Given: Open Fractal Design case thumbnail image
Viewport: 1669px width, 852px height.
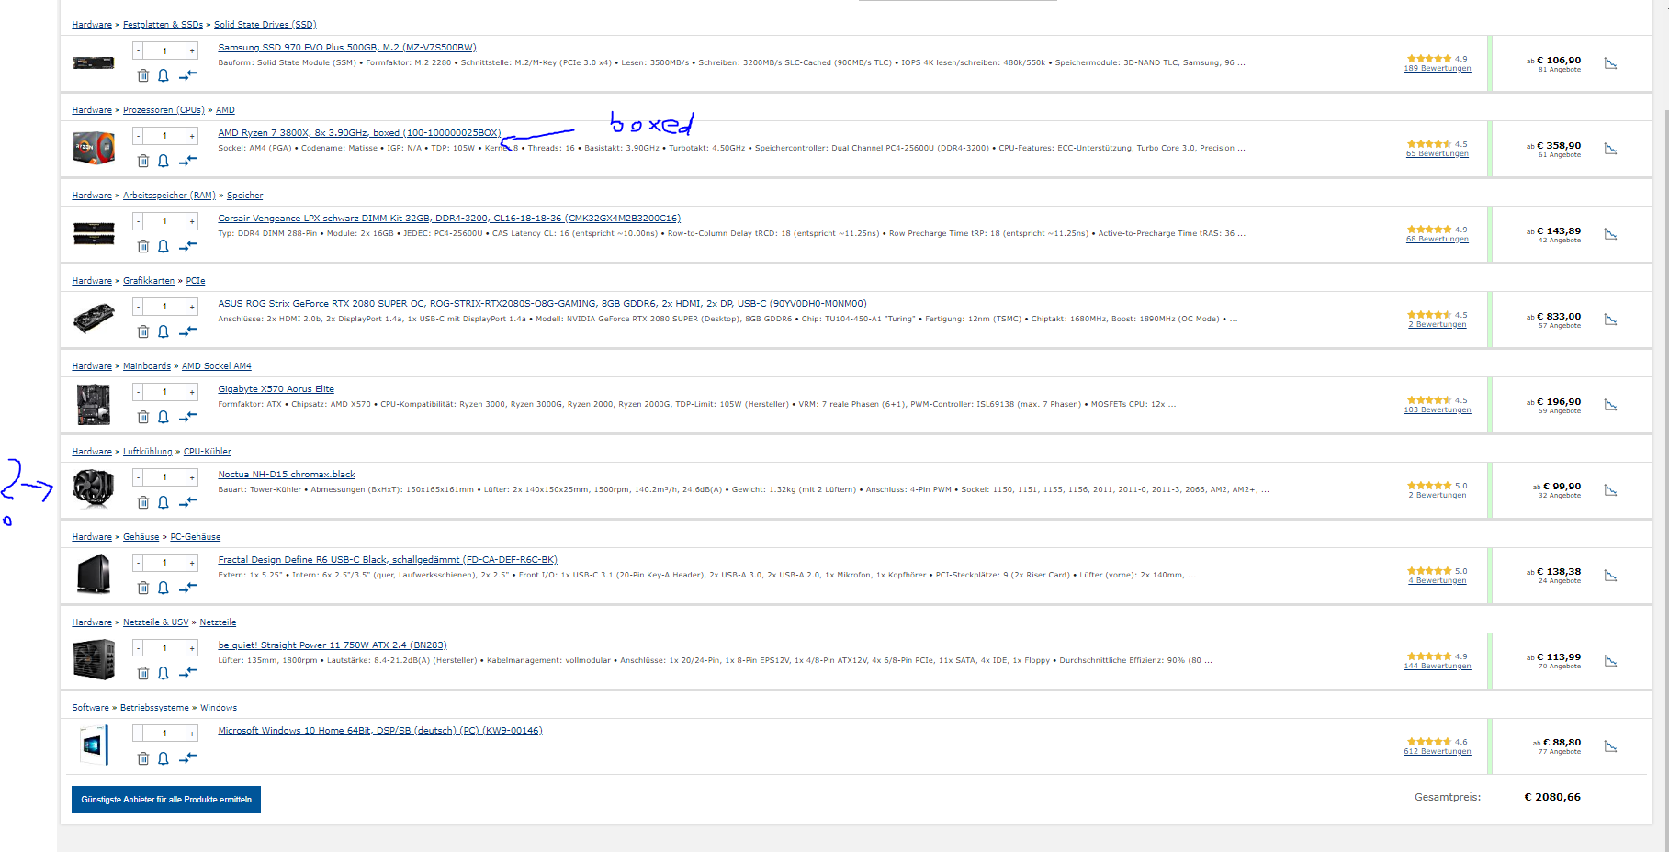Looking at the screenshot, I should click(x=94, y=575).
